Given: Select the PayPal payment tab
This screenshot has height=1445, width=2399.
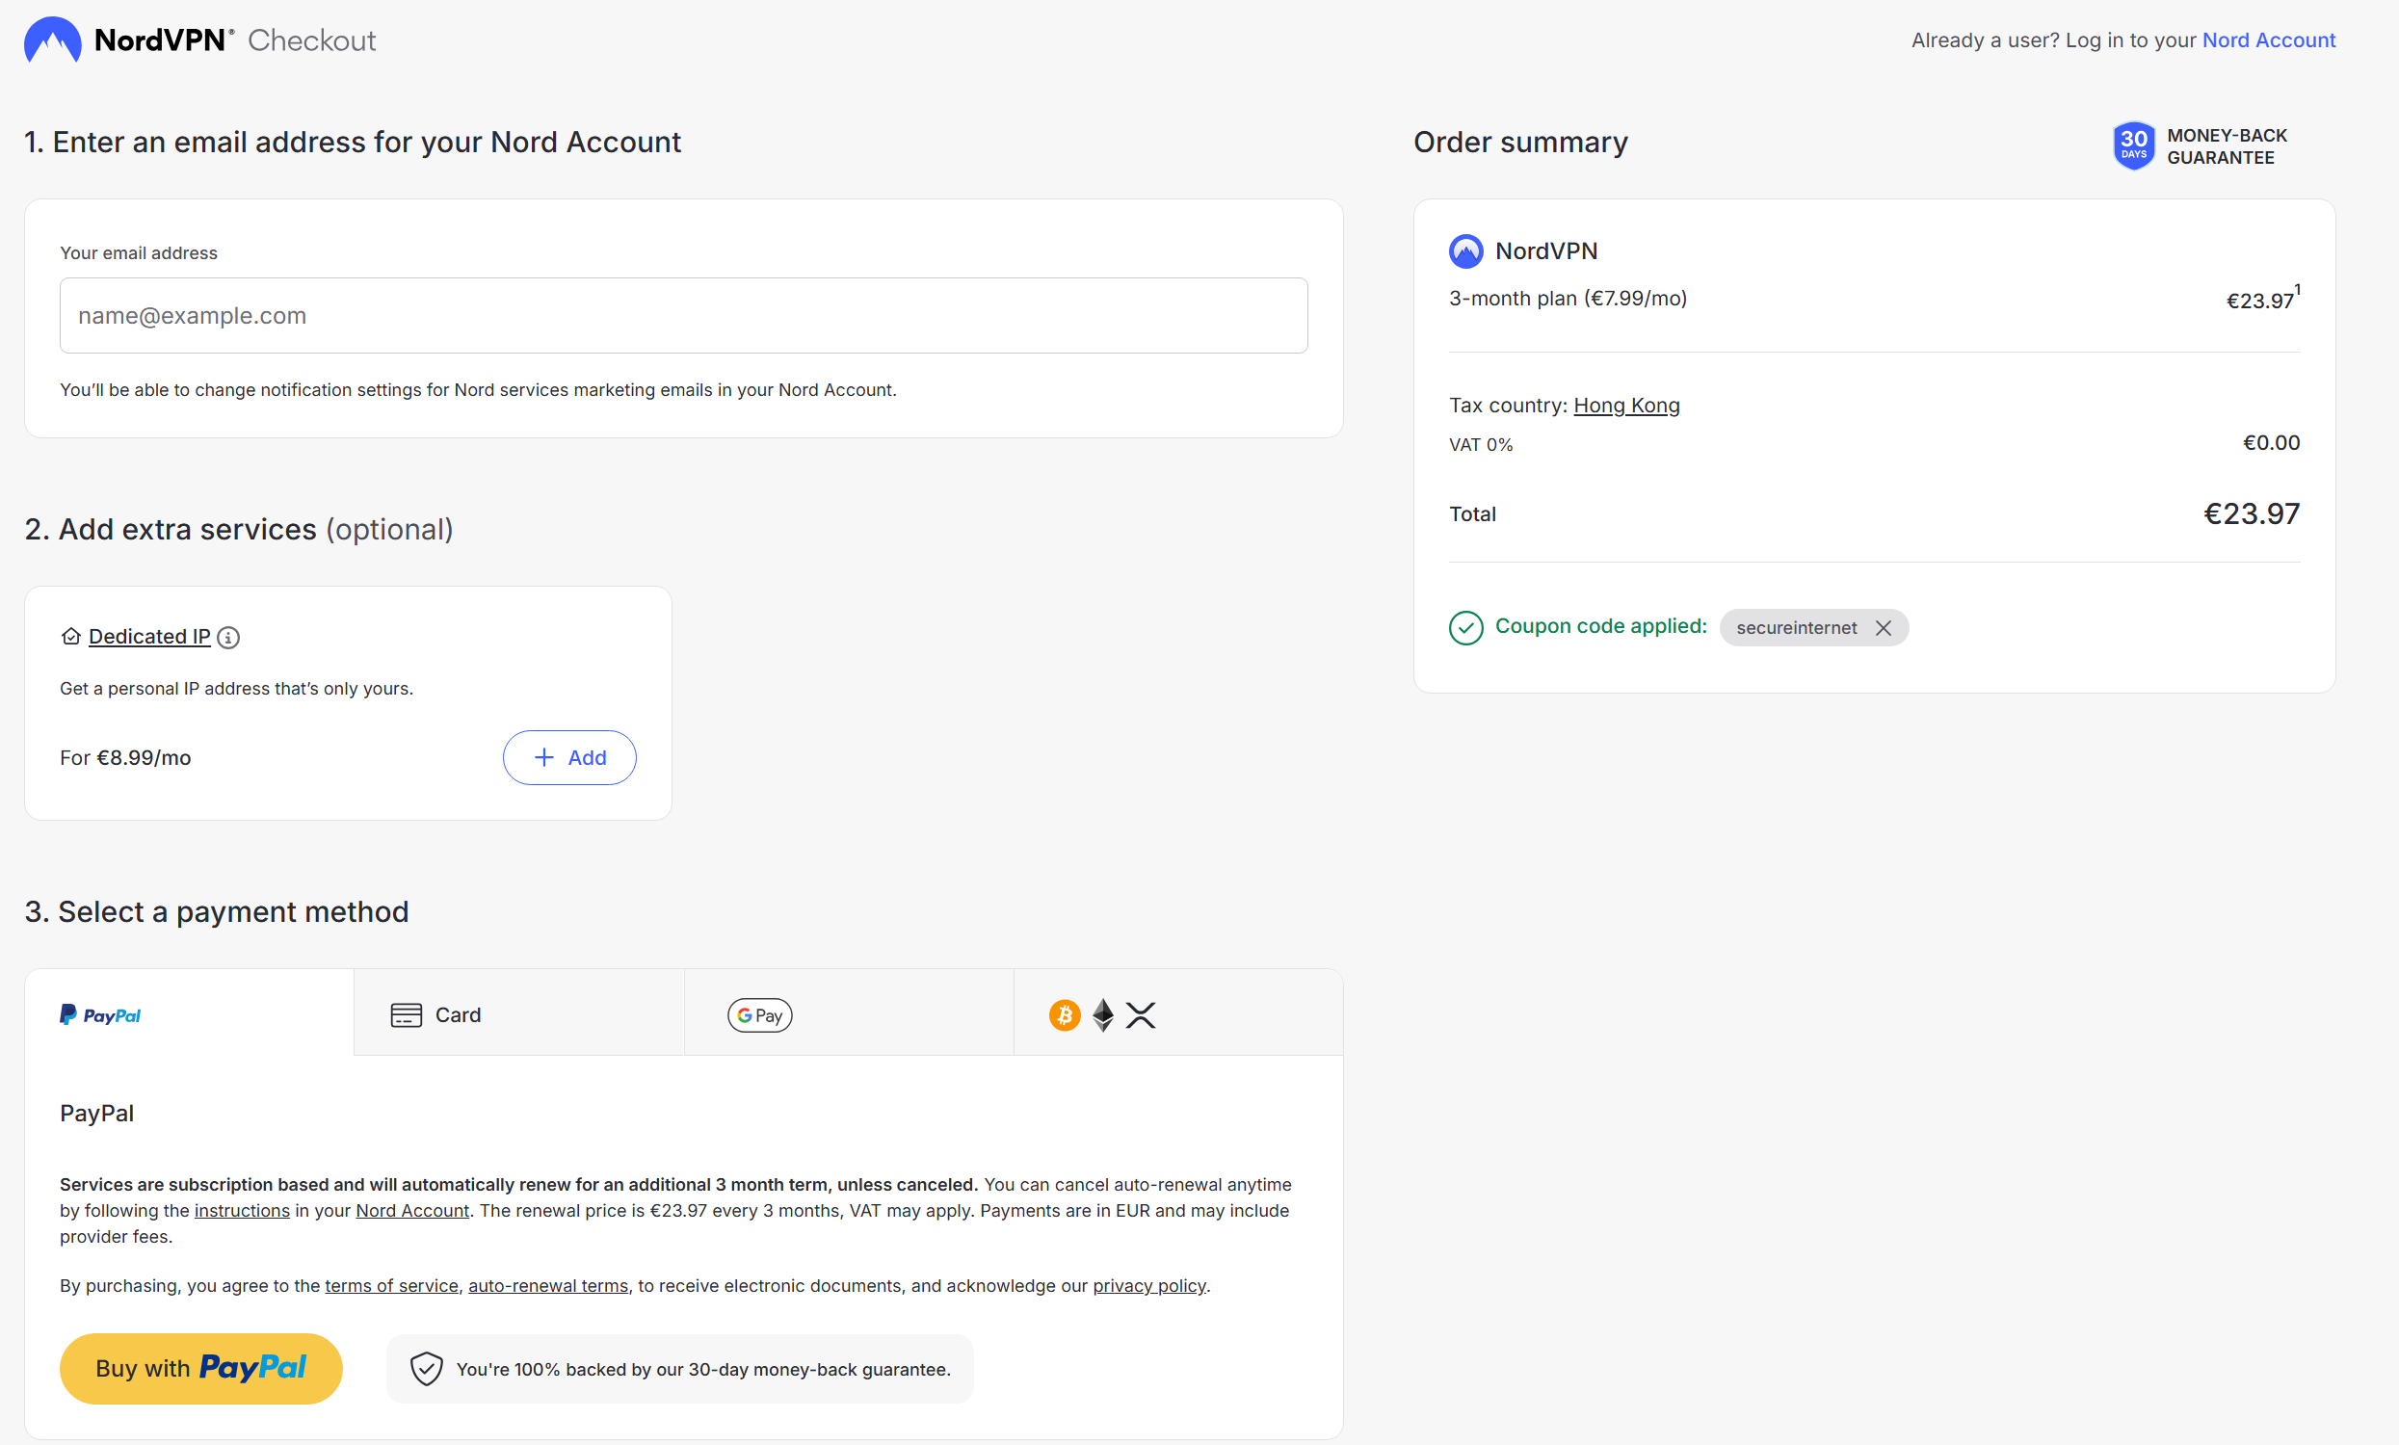Looking at the screenshot, I should click(189, 1014).
